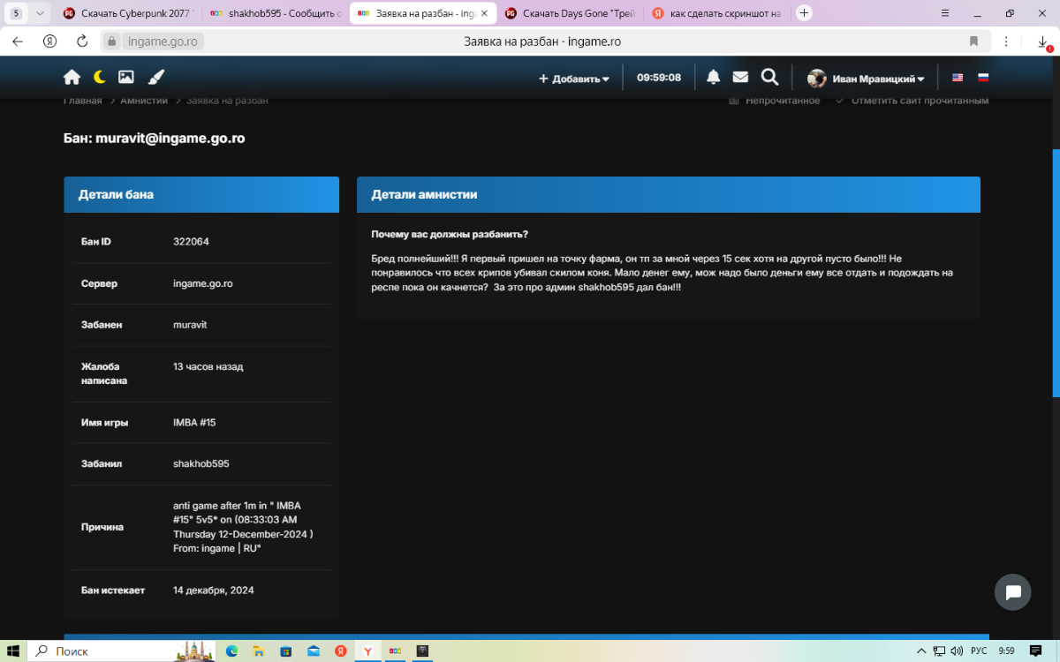Open the gallery image icon
Image resolution: width=1060 pixels, height=662 pixels.
pyautogui.click(x=126, y=78)
